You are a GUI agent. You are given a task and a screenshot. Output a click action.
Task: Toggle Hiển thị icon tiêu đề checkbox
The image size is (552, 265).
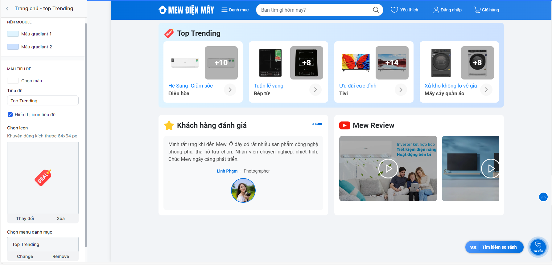coord(10,115)
